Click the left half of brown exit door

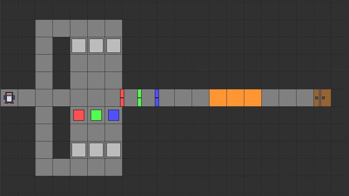(x=316, y=98)
